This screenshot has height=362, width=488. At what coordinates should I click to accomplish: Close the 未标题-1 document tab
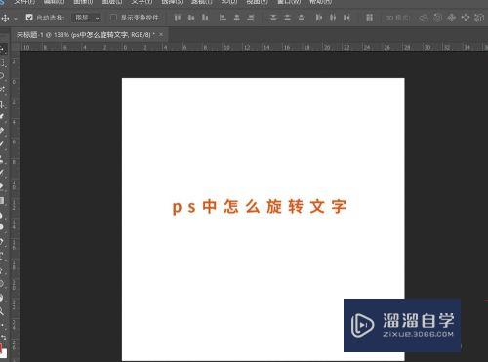(161, 34)
